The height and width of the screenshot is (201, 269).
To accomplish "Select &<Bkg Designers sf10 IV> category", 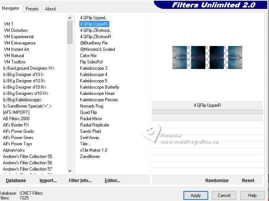I will tap(26, 93).
